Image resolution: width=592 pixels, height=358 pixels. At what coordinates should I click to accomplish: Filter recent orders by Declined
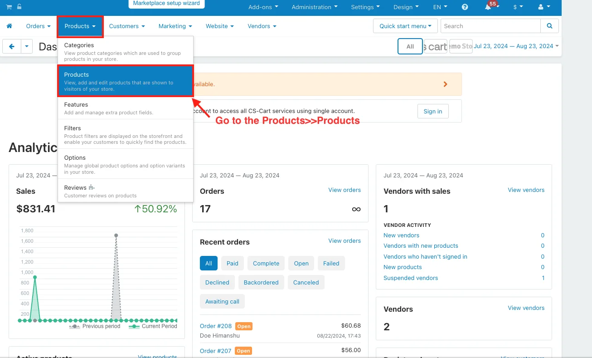tap(217, 282)
